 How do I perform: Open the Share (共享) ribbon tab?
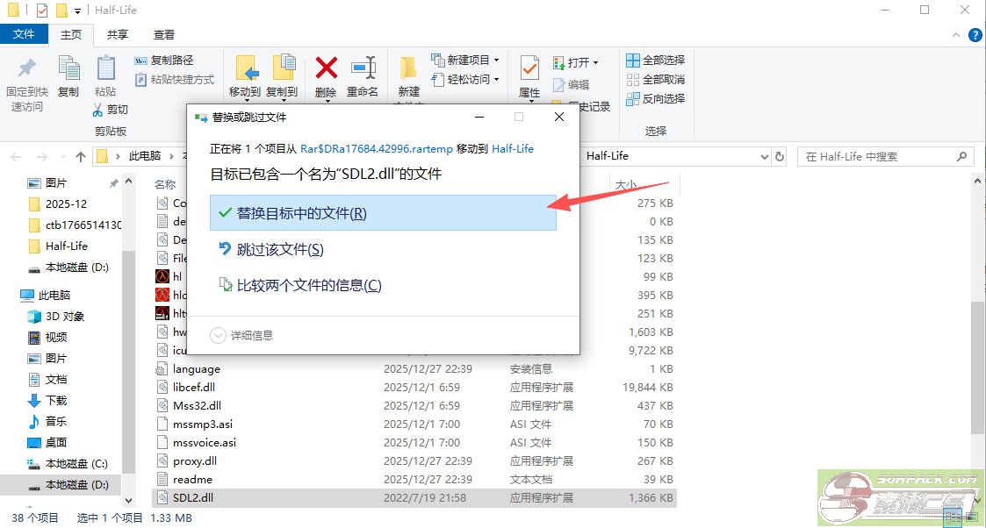pyautogui.click(x=118, y=35)
